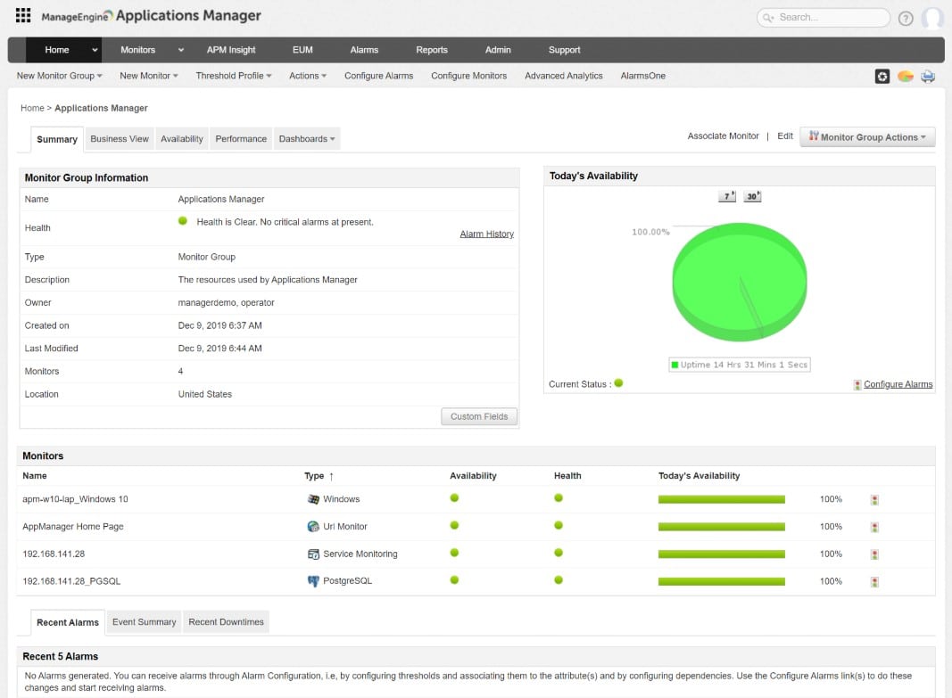952x698 pixels.
Task: Show 30 days availability icon
Action: [752, 196]
